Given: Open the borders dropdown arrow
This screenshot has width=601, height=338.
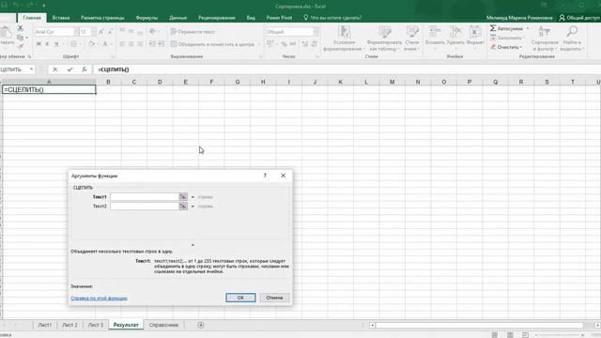Looking at the screenshot, I should click(80, 44).
